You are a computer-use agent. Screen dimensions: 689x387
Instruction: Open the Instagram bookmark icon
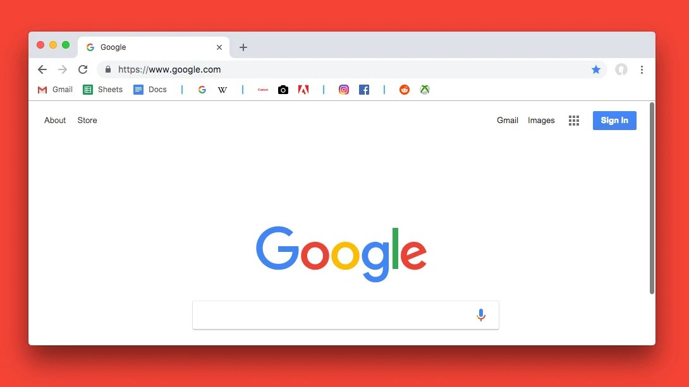(344, 90)
